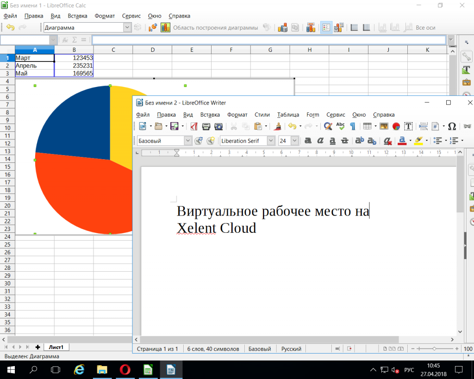The image size is (474, 379).
Task: Click horizontal grids icon in Calc toolbar
Action: [x=354, y=27]
